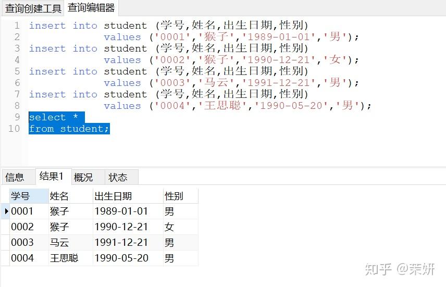Click the '女' string in editor line 4
Image resolution: width=446 pixels, height=287 pixels.
pos(335,59)
